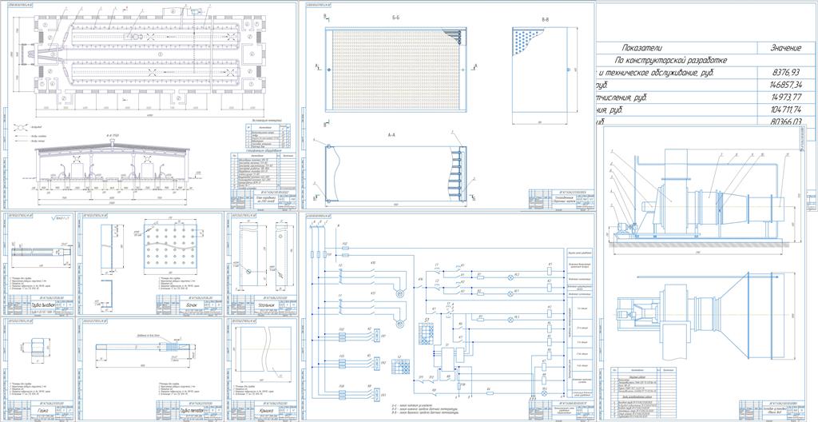Click the perforated plate with hole grid drawing
818x422 pixels.
[171, 248]
